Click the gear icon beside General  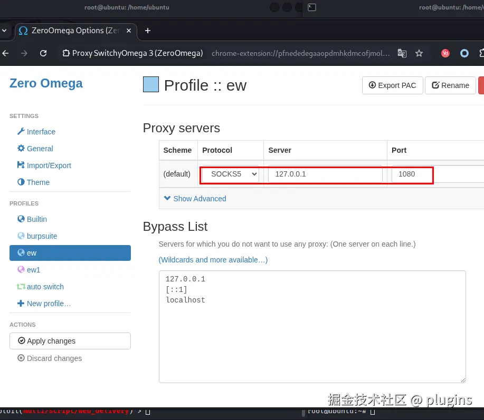(21, 148)
